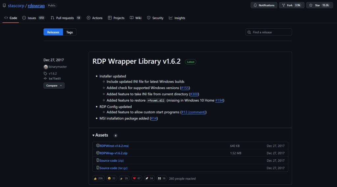Screen dimensions: 337x187
Task: Click the Notifications bell button
Action: pos(264,5)
